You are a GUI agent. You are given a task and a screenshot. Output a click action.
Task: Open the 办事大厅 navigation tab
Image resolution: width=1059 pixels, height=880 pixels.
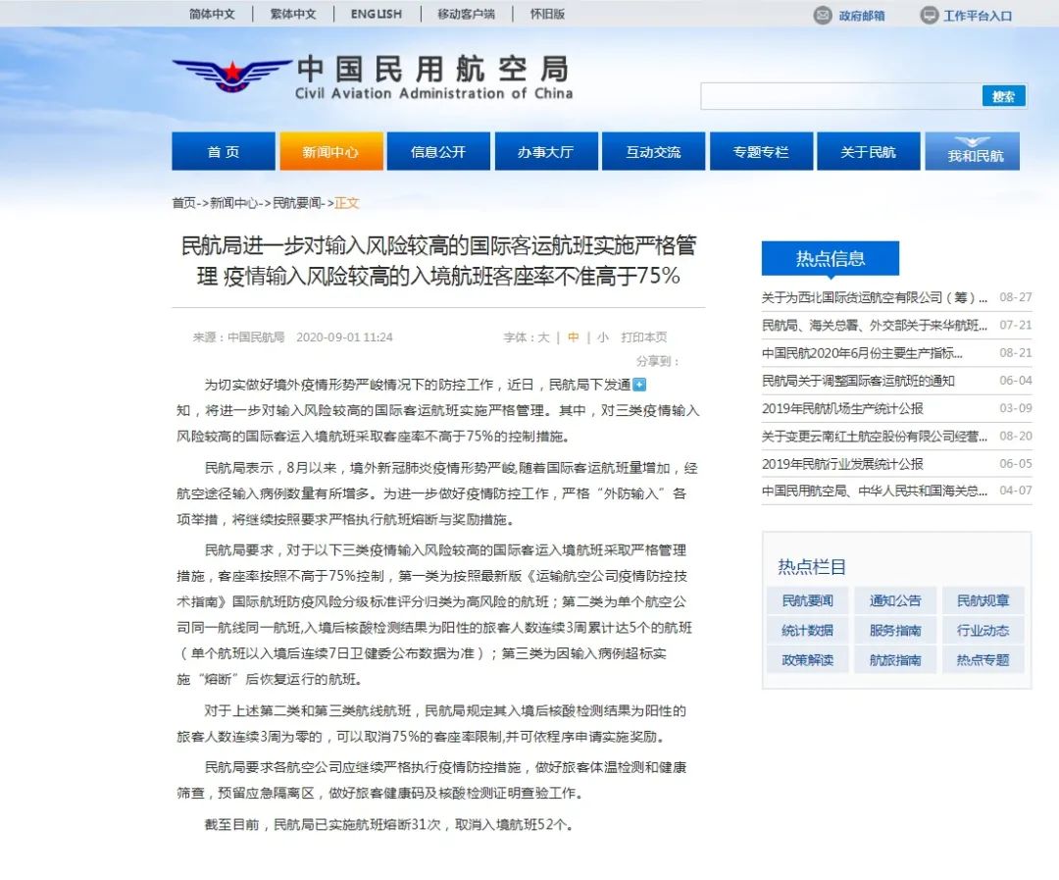click(546, 151)
